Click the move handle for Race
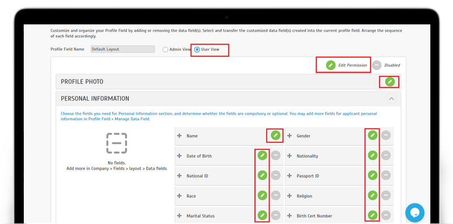453x224 pixels. tap(179, 196)
